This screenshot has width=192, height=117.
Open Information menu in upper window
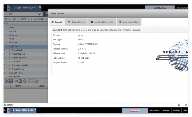[182, 8]
